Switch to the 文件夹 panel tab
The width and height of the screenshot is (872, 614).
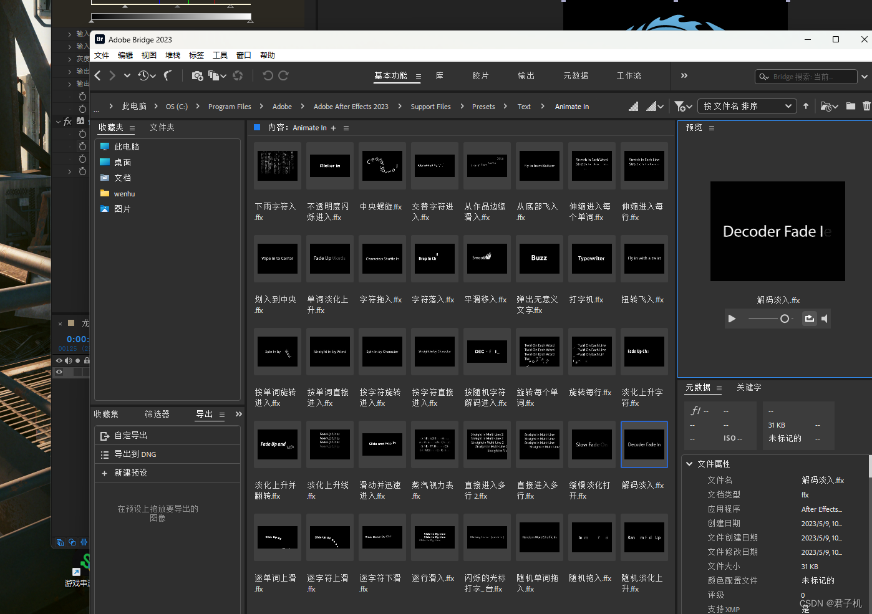coord(162,127)
